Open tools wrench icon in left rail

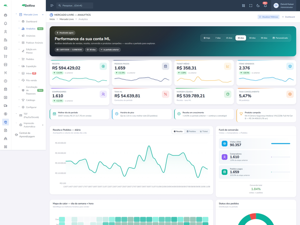click(6, 73)
